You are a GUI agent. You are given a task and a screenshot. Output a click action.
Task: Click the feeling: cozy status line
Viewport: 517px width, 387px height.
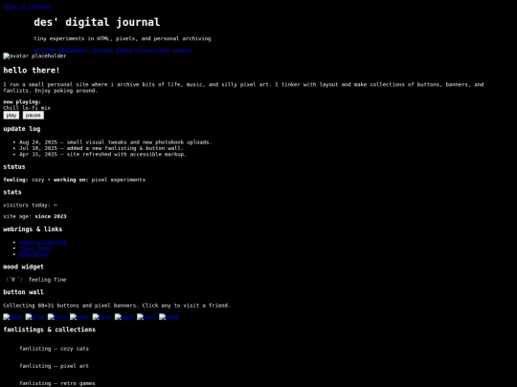pyautogui.click(x=74, y=180)
